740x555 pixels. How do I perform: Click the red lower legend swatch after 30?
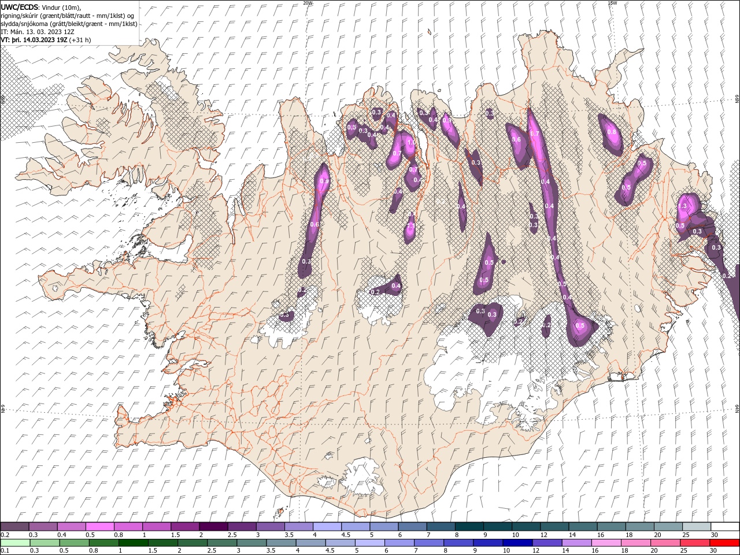(724, 543)
